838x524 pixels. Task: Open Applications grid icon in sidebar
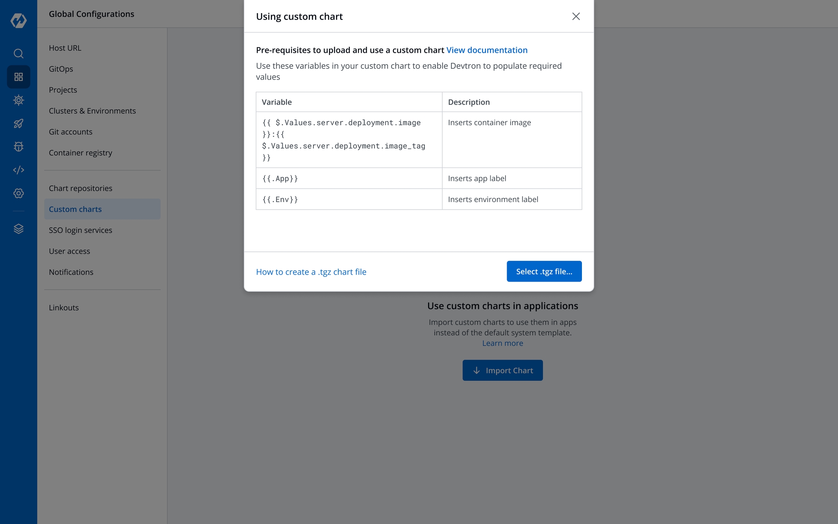click(x=19, y=77)
